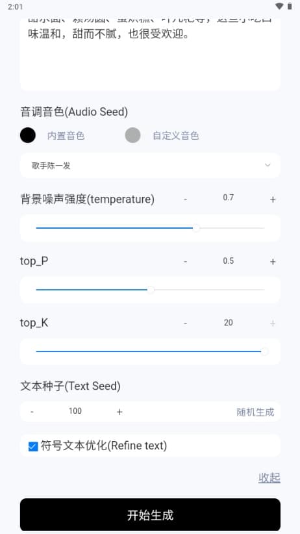Increase top_K with plus button
This screenshot has height=534, width=300.
(x=273, y=323)
